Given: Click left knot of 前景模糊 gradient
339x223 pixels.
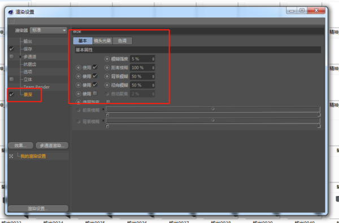Looking at the screenshot, I should [107, 114].
